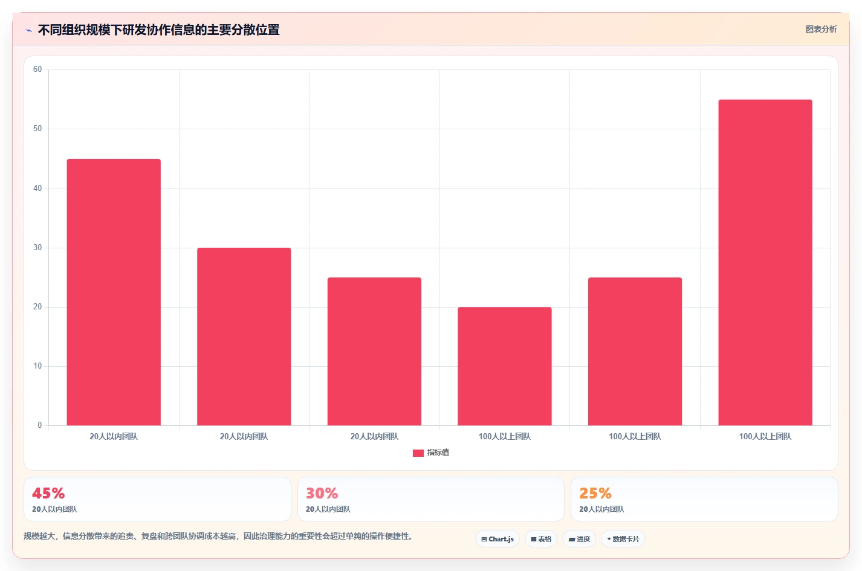This screenshot has height=571, width=862.
Task: Click the 45% figure in the stat card
Action: 48,493
